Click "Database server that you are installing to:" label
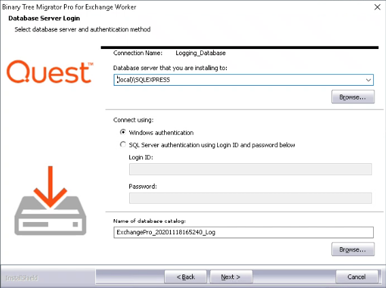The image size is (386, 288). tap(170, 68)
